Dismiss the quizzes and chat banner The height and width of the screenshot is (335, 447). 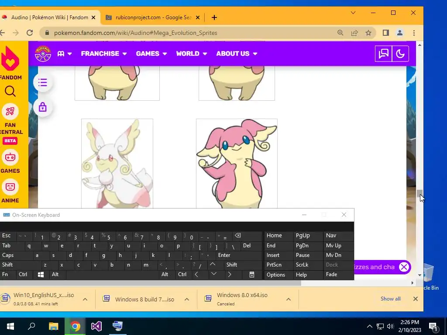pos(404,267)
